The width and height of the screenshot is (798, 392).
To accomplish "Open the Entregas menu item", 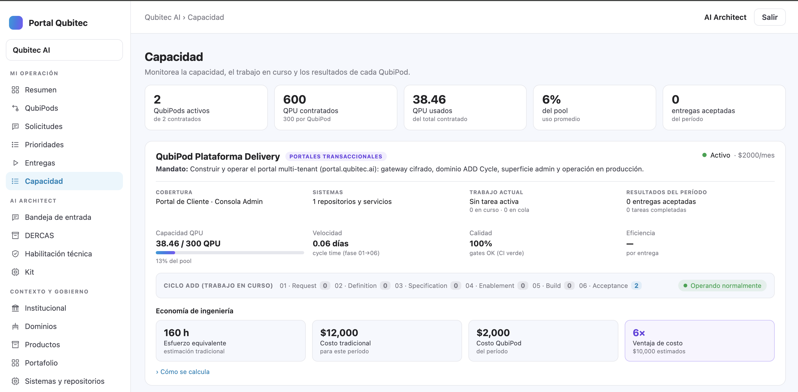I will (x=64, y=163).
